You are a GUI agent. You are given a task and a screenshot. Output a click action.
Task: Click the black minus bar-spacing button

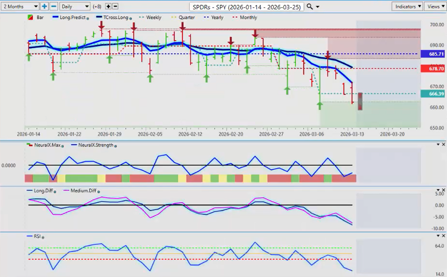tap(115, 7)
